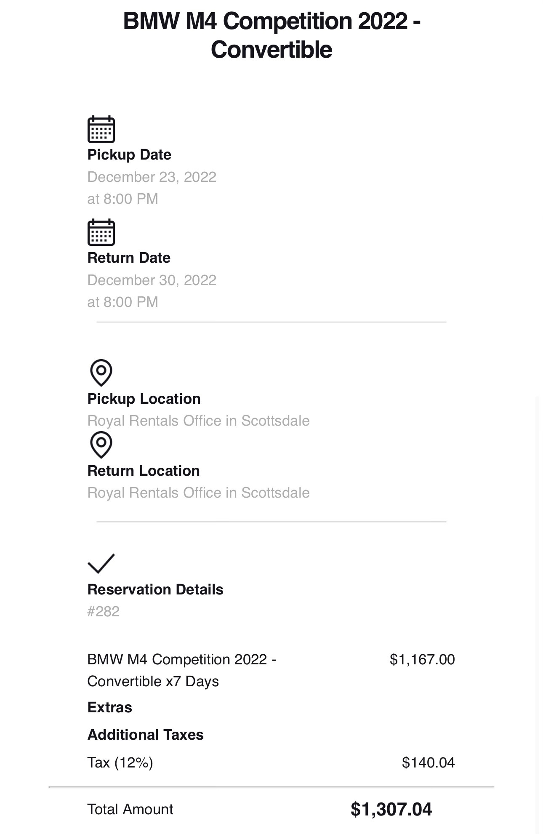
Task: Click the Reservation Details heading
Action: coord(155,589)
